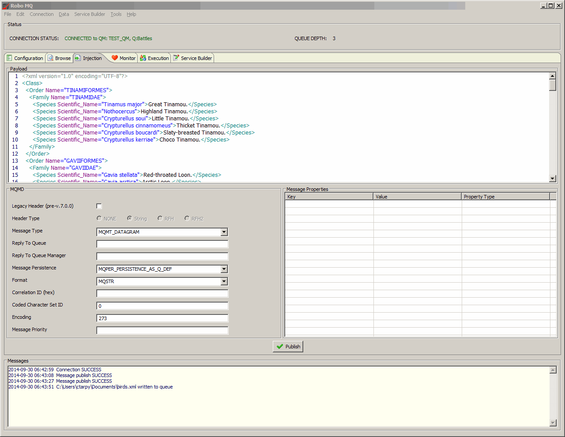Click the Configuration tab icon
Image resolution: width=565 pixels, height=437 pixels.
coord(9,58)
